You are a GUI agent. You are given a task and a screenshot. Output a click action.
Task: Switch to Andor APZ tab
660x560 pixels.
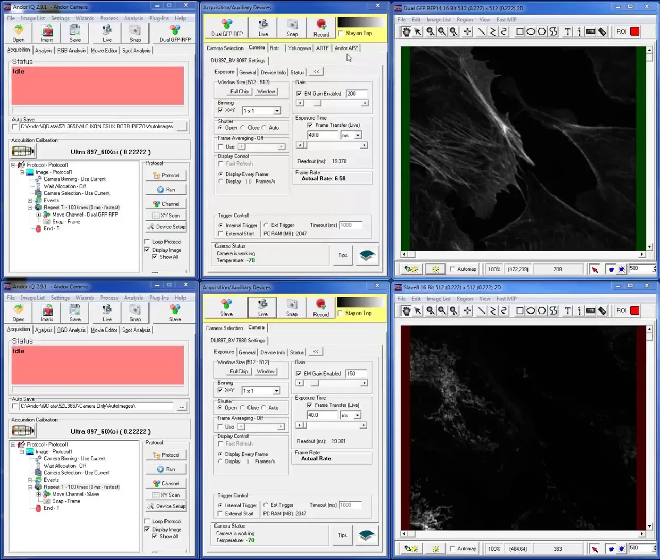click(x=346, y=48)
